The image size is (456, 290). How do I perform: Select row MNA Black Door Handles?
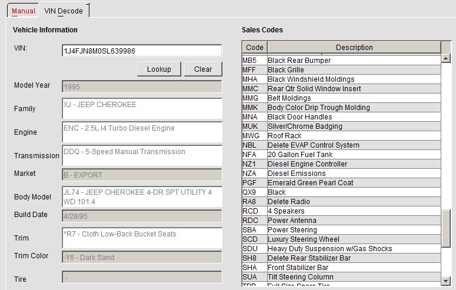[x=341, y=116]
